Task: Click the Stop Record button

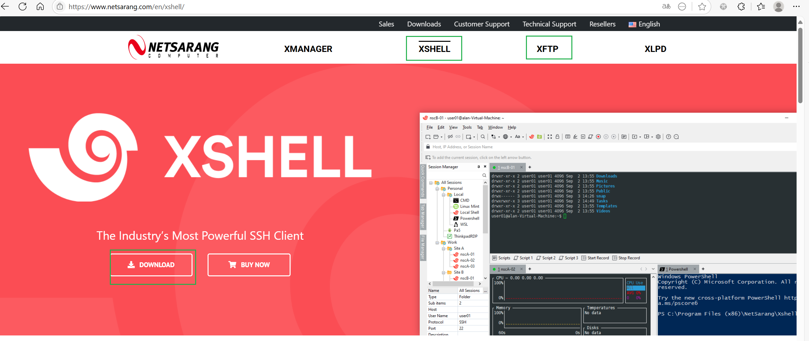Action: pyautogui.click(x=626, y=258)
